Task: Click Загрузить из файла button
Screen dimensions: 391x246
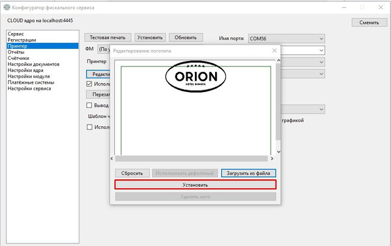Action: tap(249, 173)
